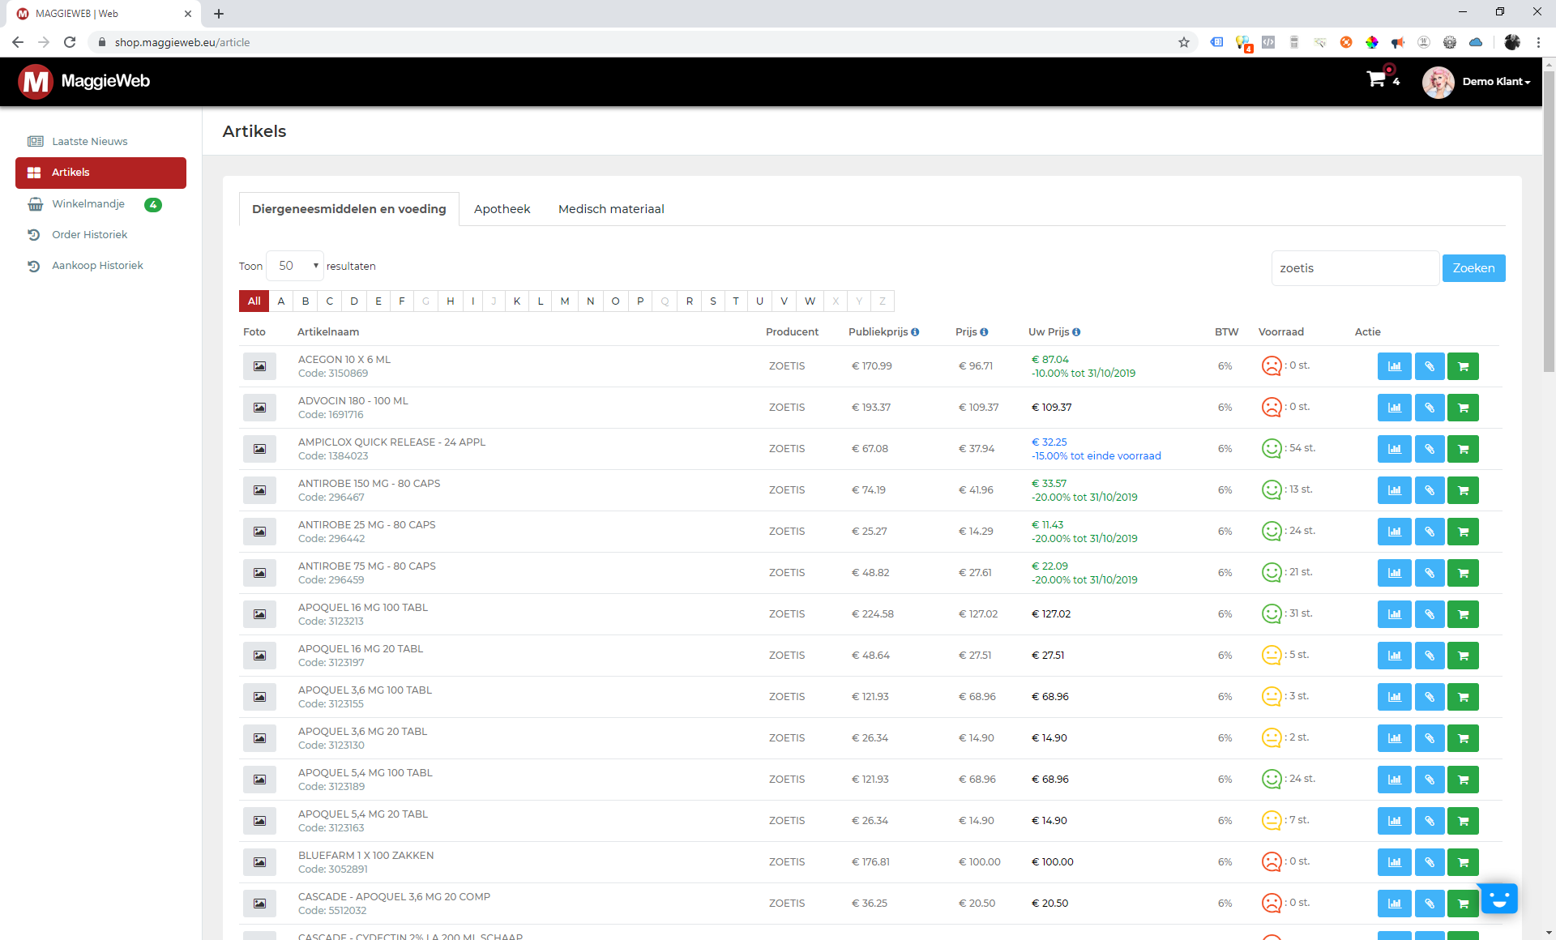Filter articles by letter C
This screenshot has height=940, width=1556.
(x=330, y=301)
